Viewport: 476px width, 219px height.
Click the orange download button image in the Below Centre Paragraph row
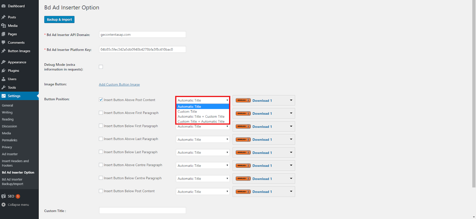(243, 179)
